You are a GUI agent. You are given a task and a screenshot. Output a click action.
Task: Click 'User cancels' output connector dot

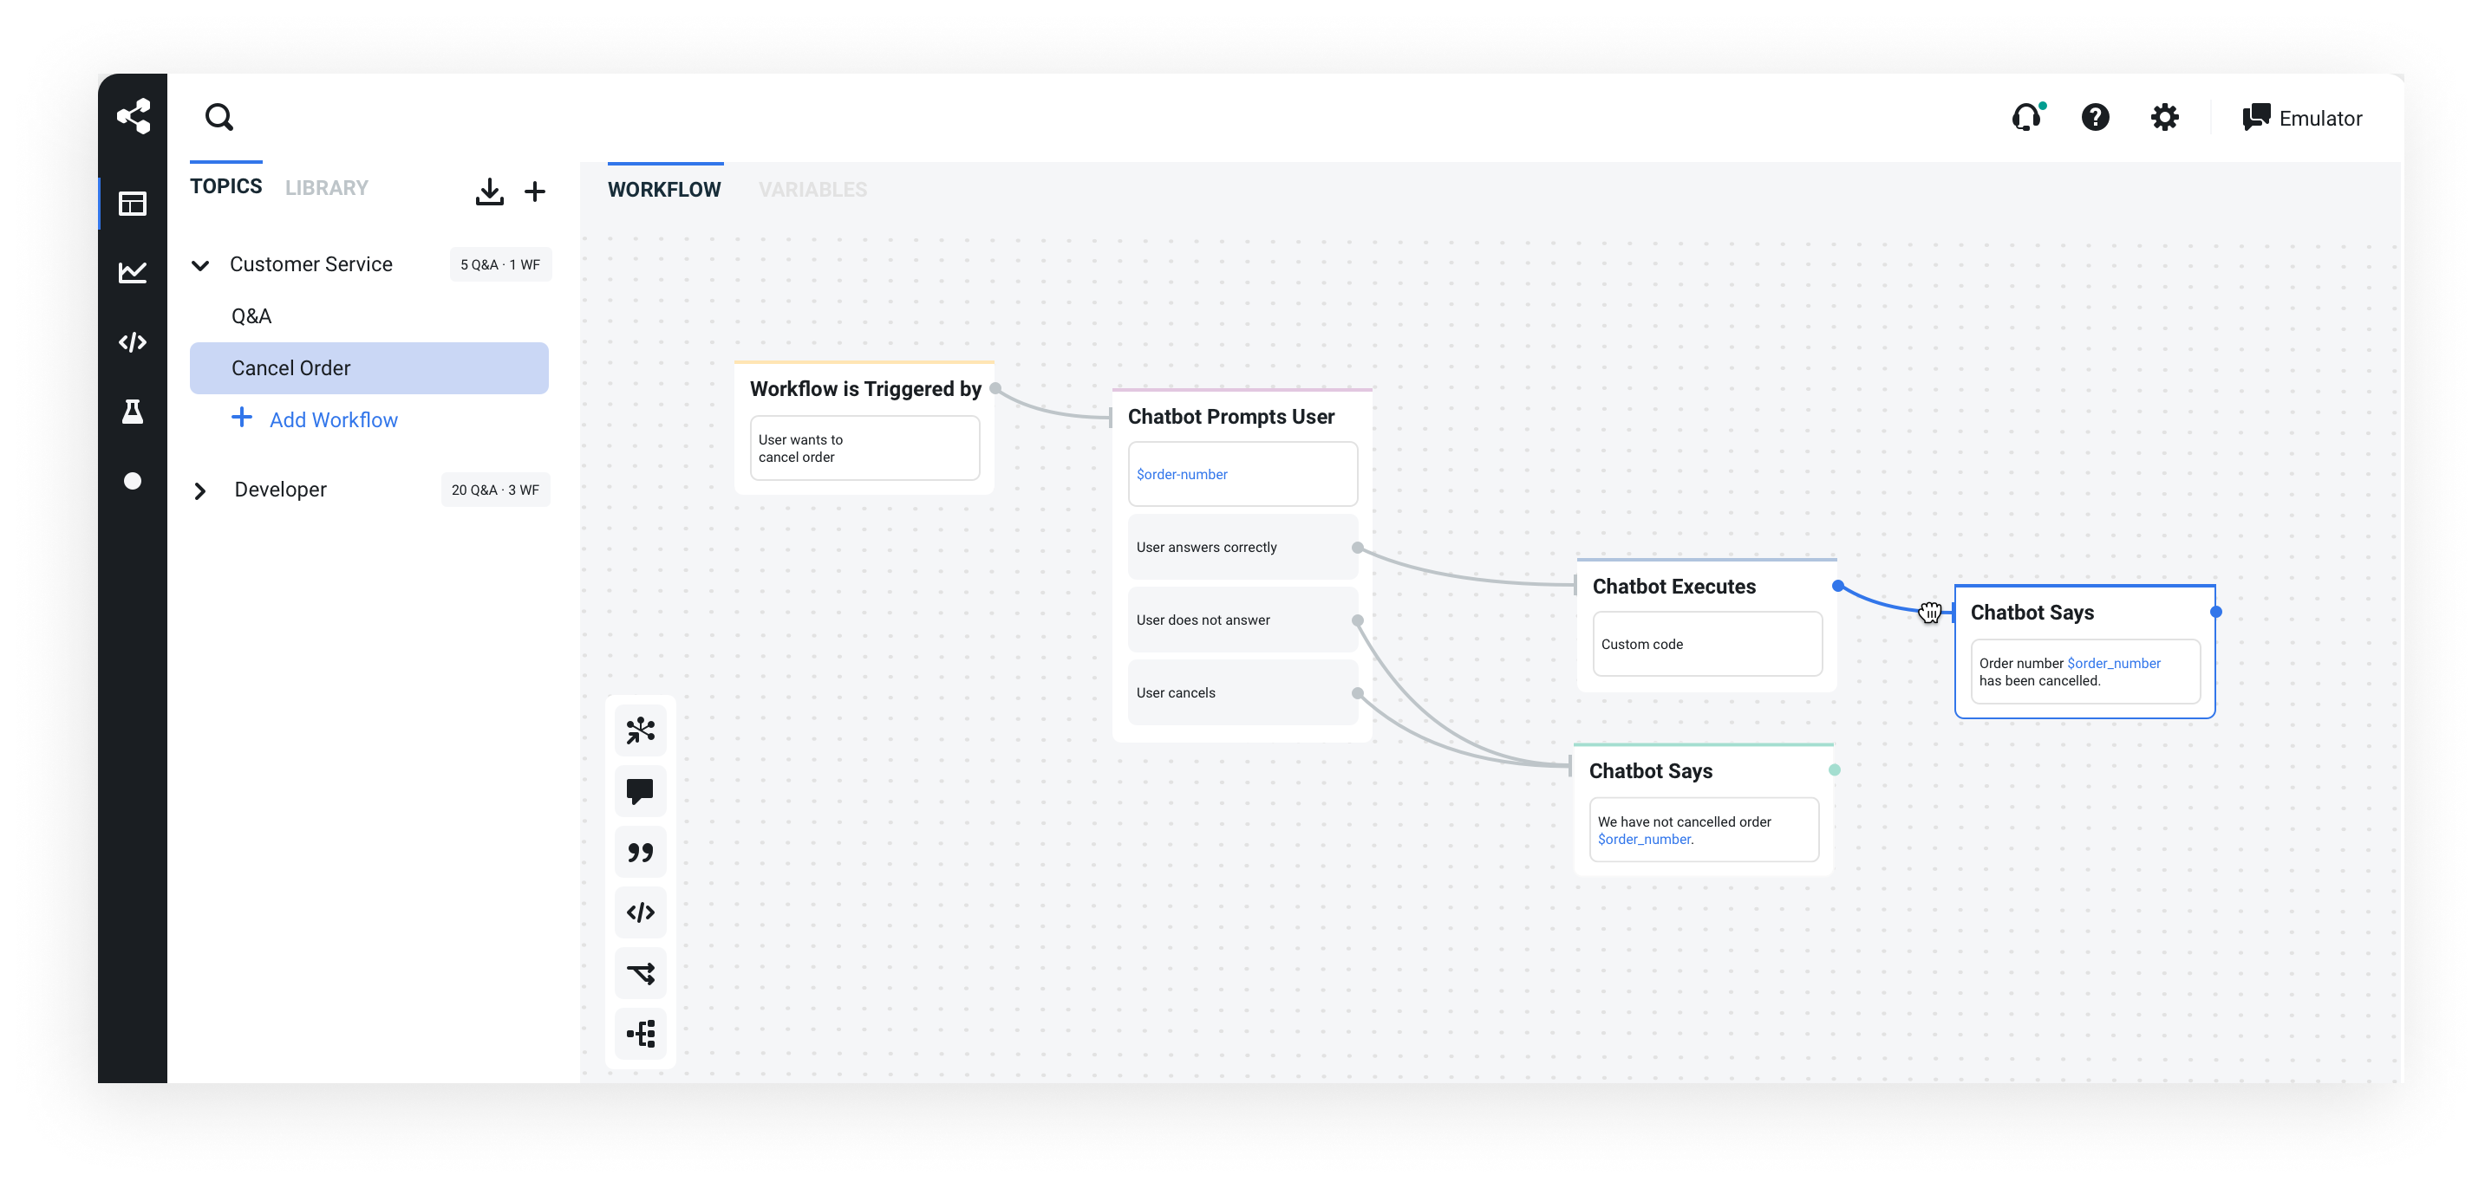click(1357, 693)
